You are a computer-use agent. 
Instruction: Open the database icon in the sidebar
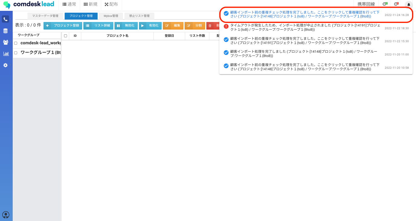[x=5, y=31]
